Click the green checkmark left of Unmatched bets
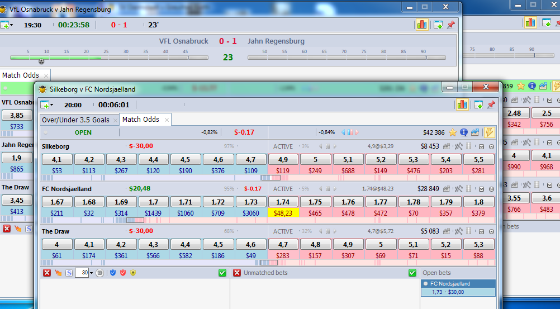This screenshot has height=309, width=560. coord(222,273)
